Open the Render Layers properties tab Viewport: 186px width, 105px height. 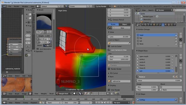coord(145,24)
